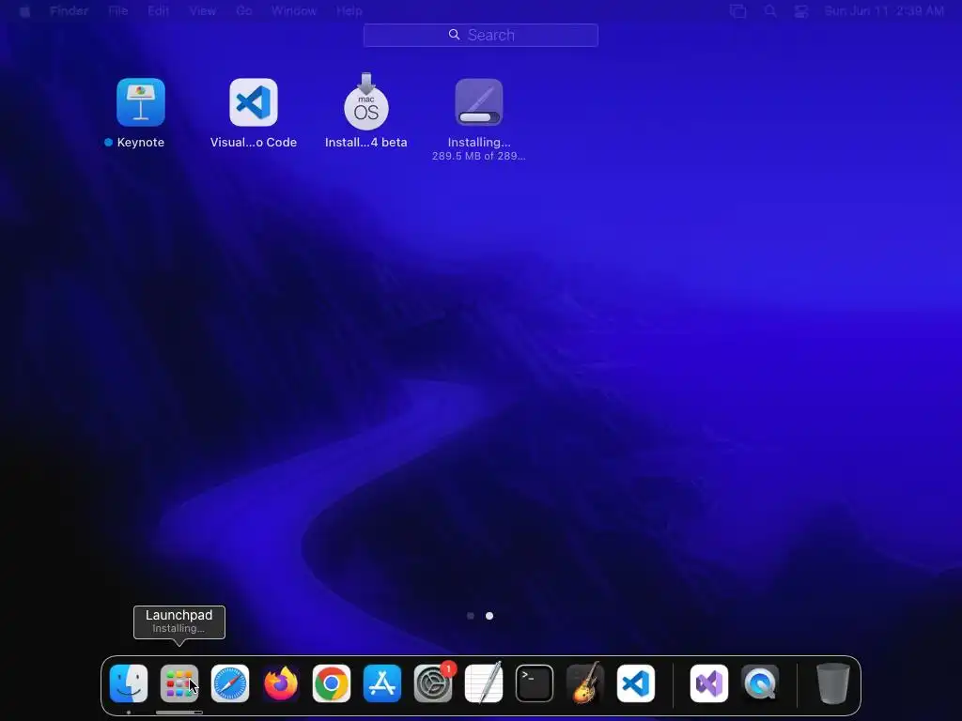This screenshot has height=721, width=962.
Task: Select the second Launchpad page dot
Action: pos(489,616)
